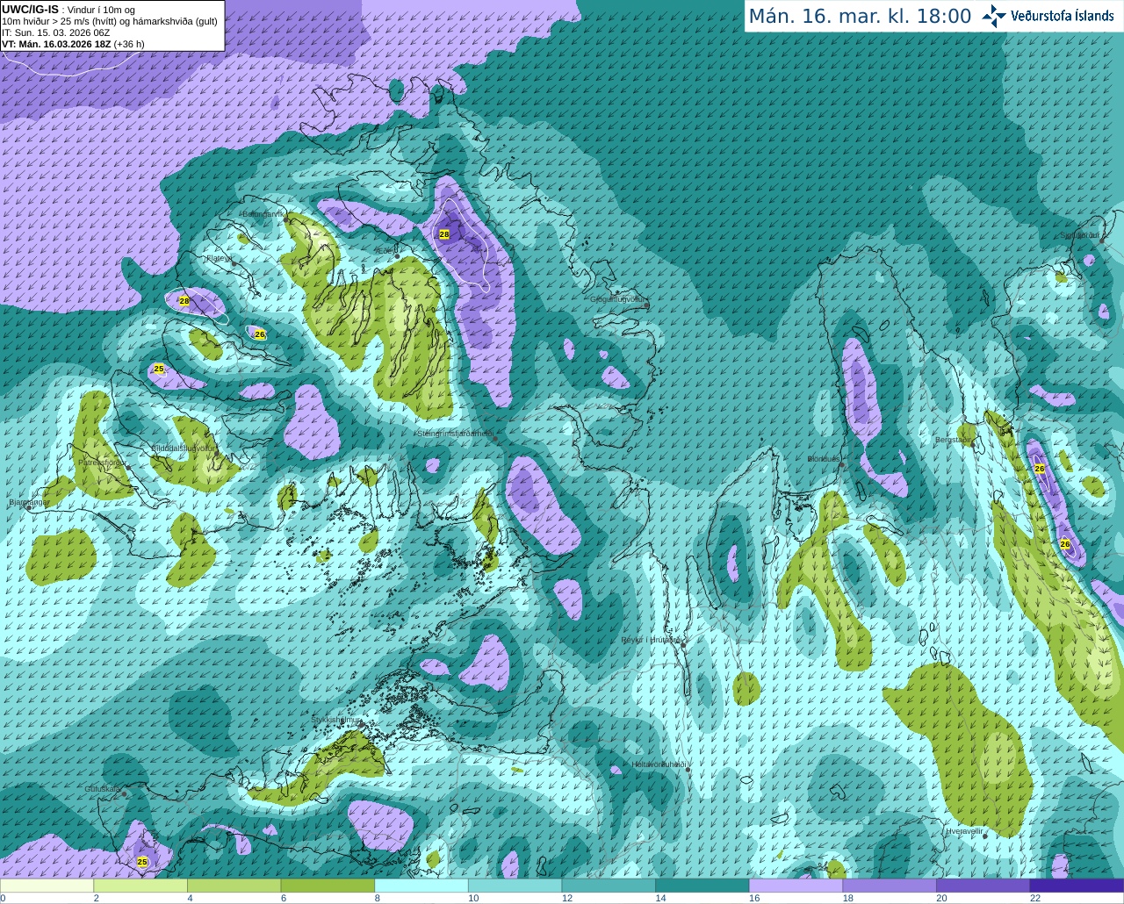The image size is (1124, 904).
Task: Click the 2–4 m/s light yellow-green legend swatch
Action: (x=140, y=886)
